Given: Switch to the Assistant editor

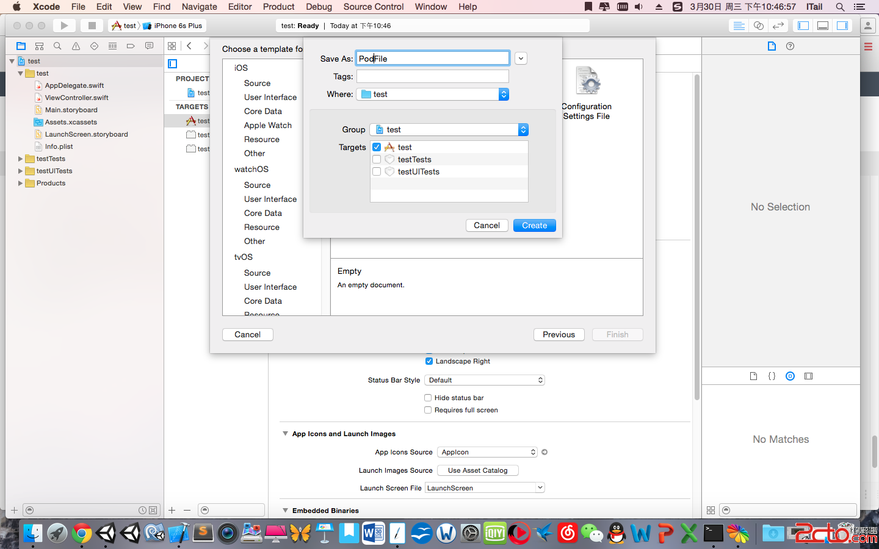Looking at the screenshot, I should click(758, 26).
